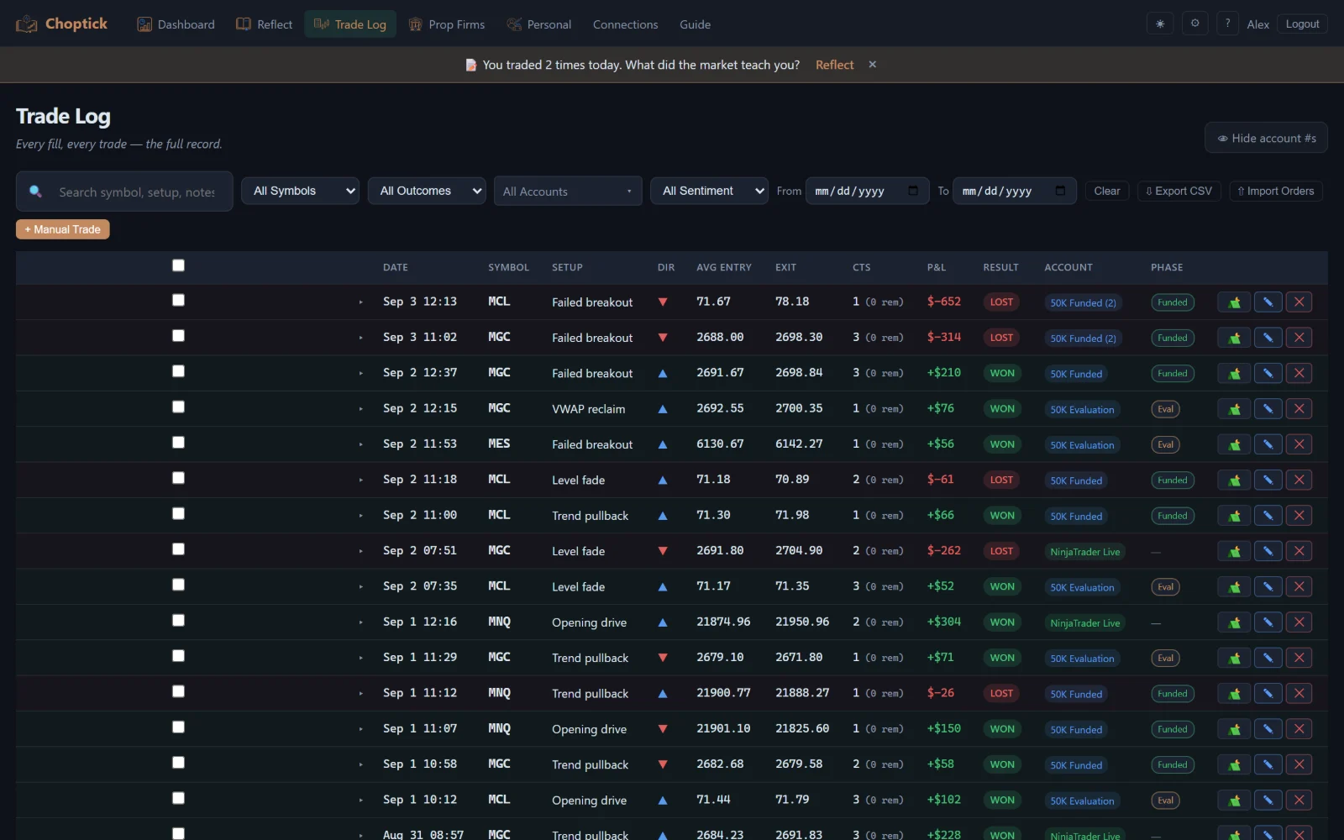The height and width of the screenshot is (840, 1344).
Task: Select the Trade Log tab
Action: click(x=350, y=24)
